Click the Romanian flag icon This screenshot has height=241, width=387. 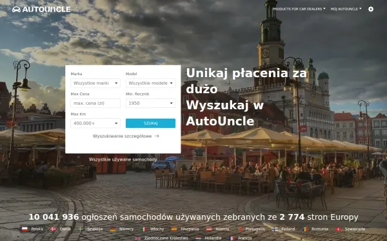coord(305,229)
